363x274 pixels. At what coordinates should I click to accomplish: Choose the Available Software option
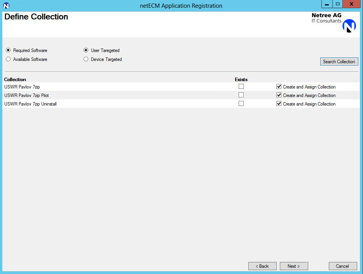coord(8,59)
